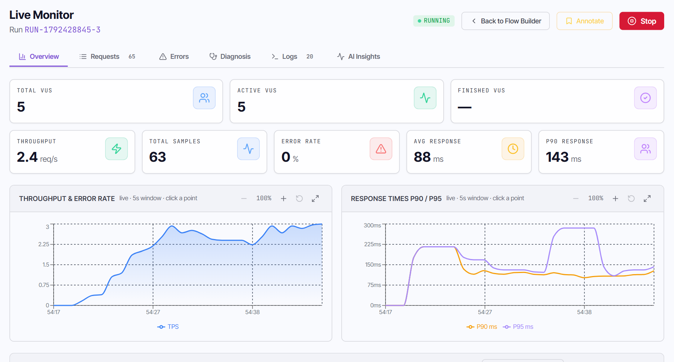
Task: Stop the running test
Action: pyautogui.click(x=642, y=21)
